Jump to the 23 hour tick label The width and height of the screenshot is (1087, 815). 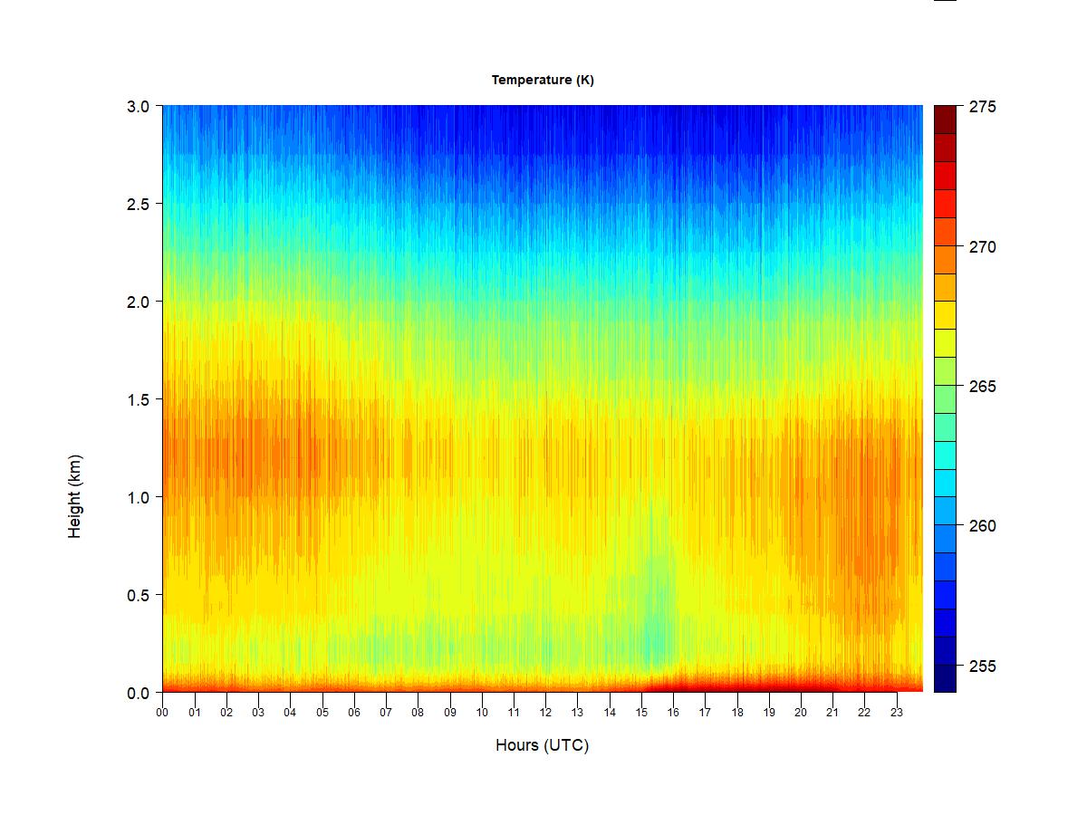click(896, 713)
